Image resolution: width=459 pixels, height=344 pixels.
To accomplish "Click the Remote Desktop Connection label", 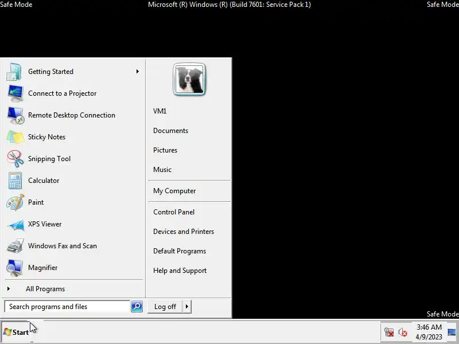I will pos(71,115).
